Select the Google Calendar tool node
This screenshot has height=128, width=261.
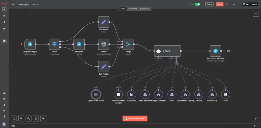[x=159, y=94]
